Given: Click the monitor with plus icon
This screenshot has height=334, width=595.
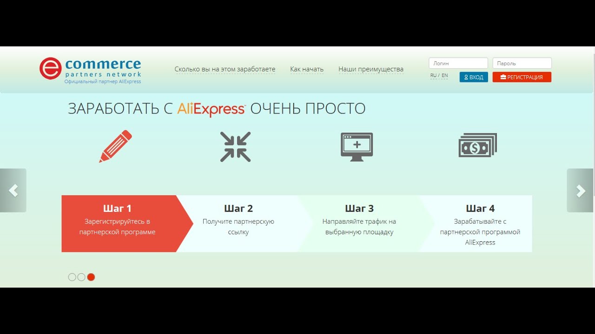Looking at the screenshot, I should [357, 147].
